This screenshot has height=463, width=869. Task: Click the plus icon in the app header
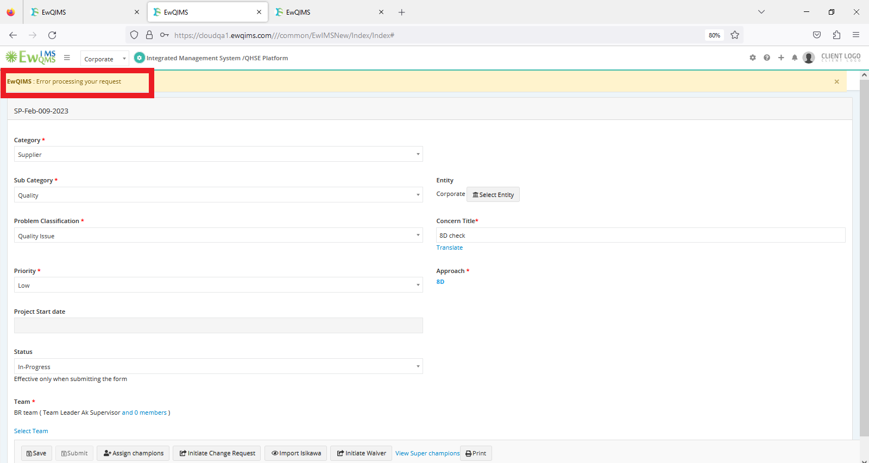(x=781, y=58)
